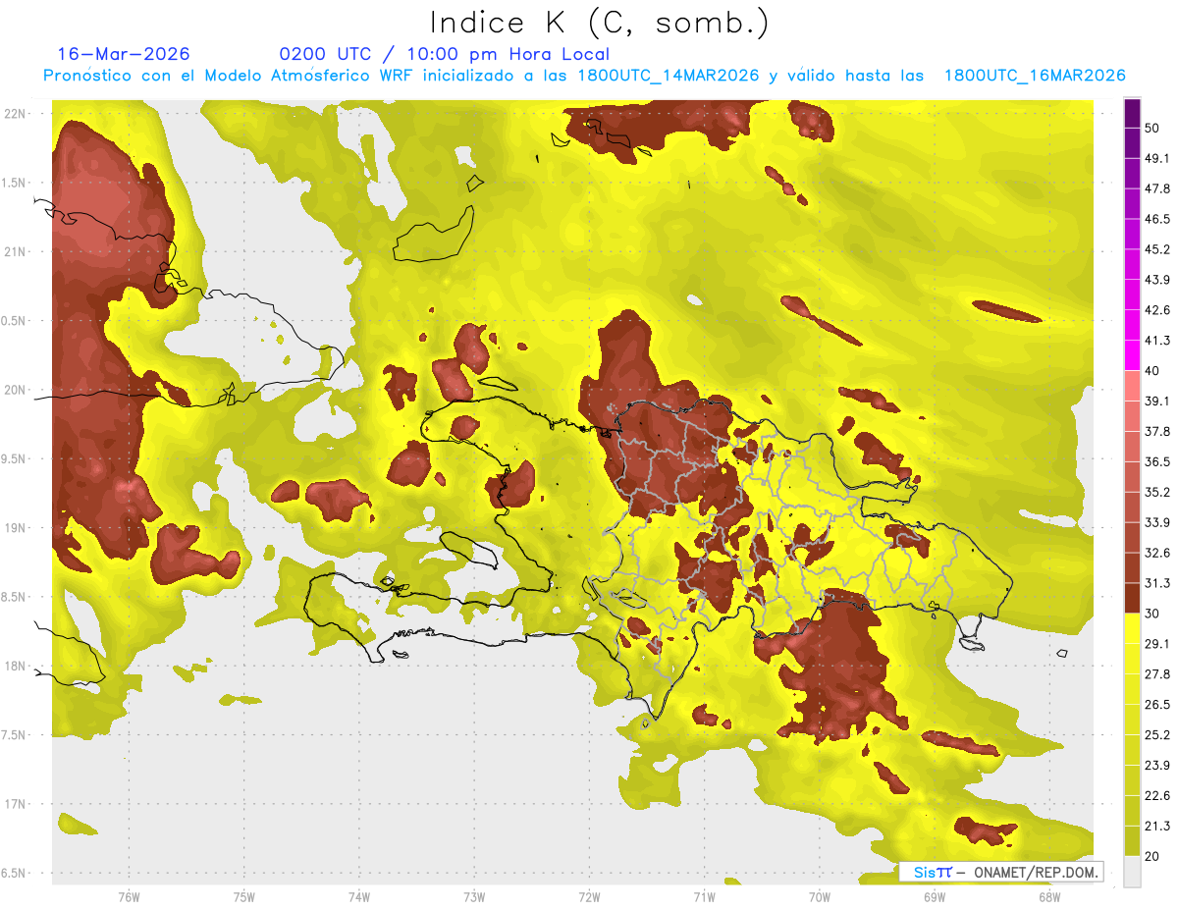Click the 17N latitude label
This screenshot has width=1178, height=910.
[14, 804]
